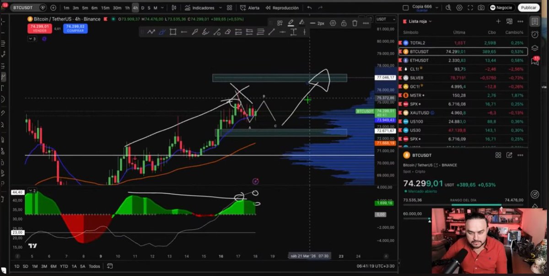Select the 1h timeframe
The image size is (549, 276).
(127, 8)
